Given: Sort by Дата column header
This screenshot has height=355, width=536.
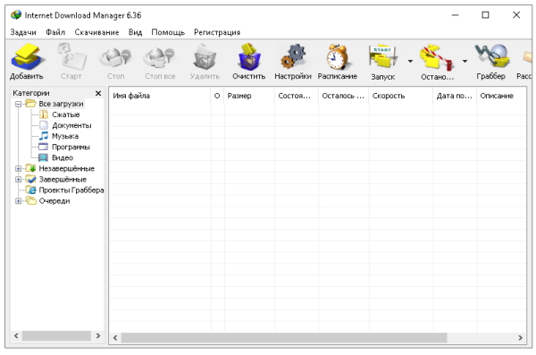Looking at the screenshot, I should click(455, 96).
